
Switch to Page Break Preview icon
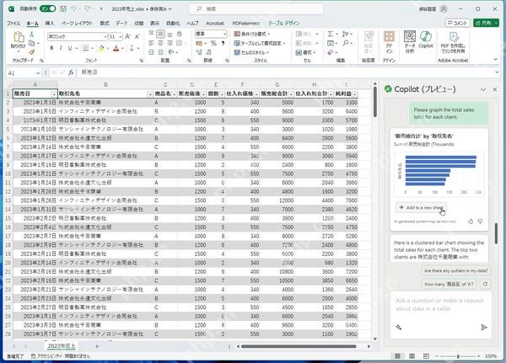click(426, 356)
